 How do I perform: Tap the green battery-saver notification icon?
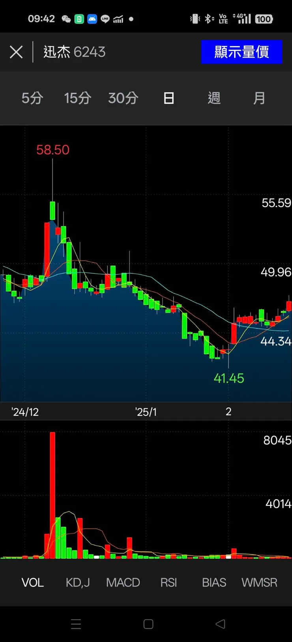tap(79, 19)
